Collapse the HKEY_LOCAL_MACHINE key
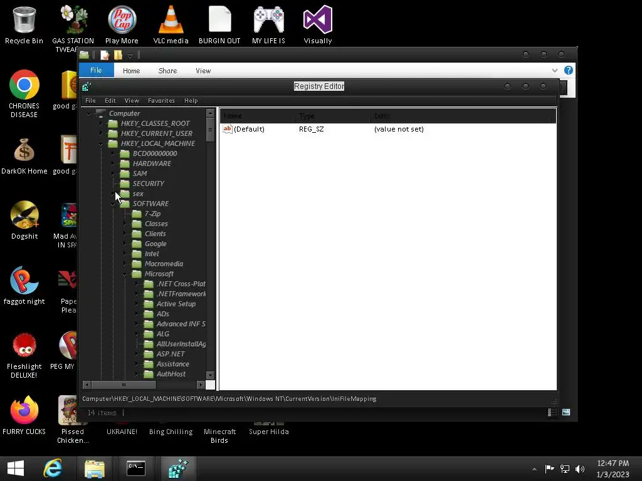The image size is (642, 481). (x=101, y=143)
